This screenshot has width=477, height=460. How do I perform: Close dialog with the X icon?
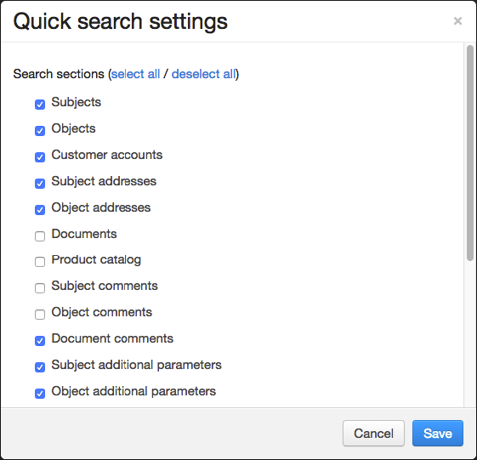[457, 21]
